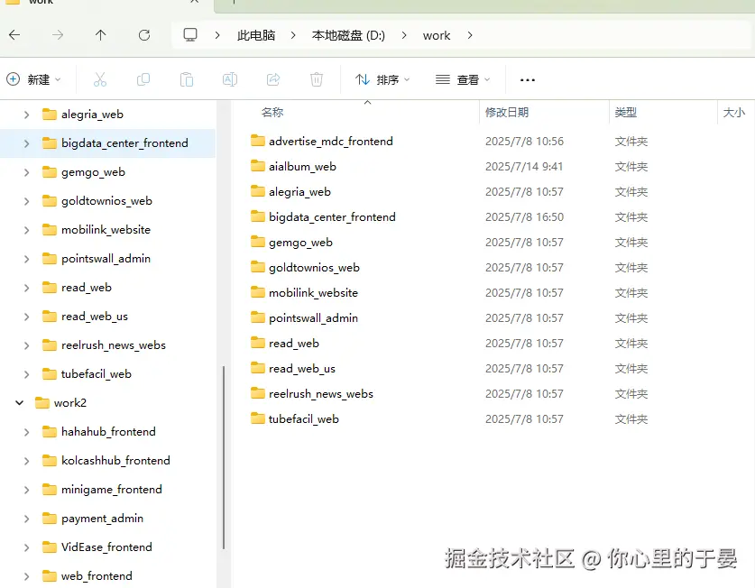This screenshot has width=755, height=588.
Task: Click the sidebar vertical scrollbar
Action: (x=224, y=457)
